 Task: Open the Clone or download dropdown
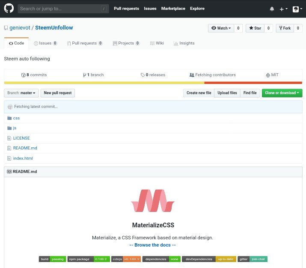282,93
